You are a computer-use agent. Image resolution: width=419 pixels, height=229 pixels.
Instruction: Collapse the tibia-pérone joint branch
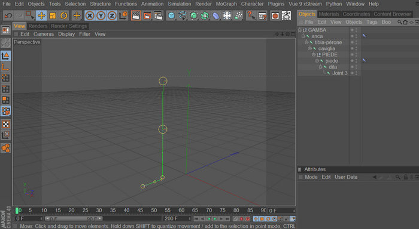point(306,42)
